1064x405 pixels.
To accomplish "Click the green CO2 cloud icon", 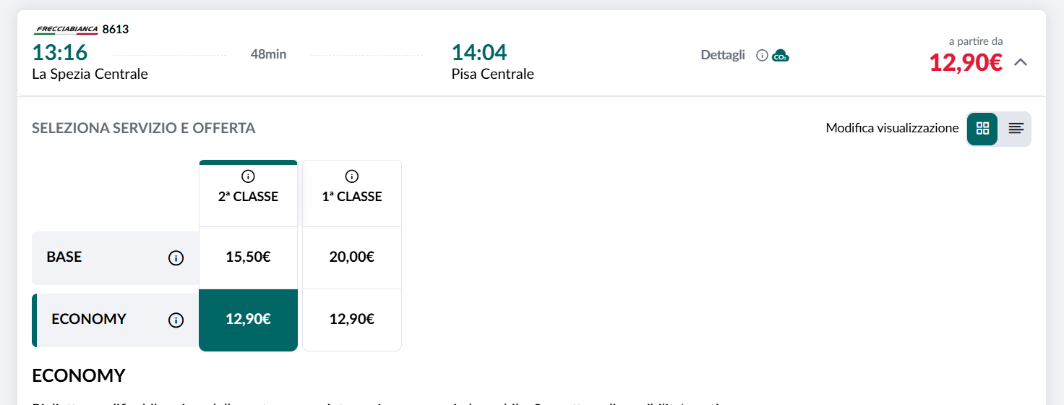I will (x=781, y=55).
